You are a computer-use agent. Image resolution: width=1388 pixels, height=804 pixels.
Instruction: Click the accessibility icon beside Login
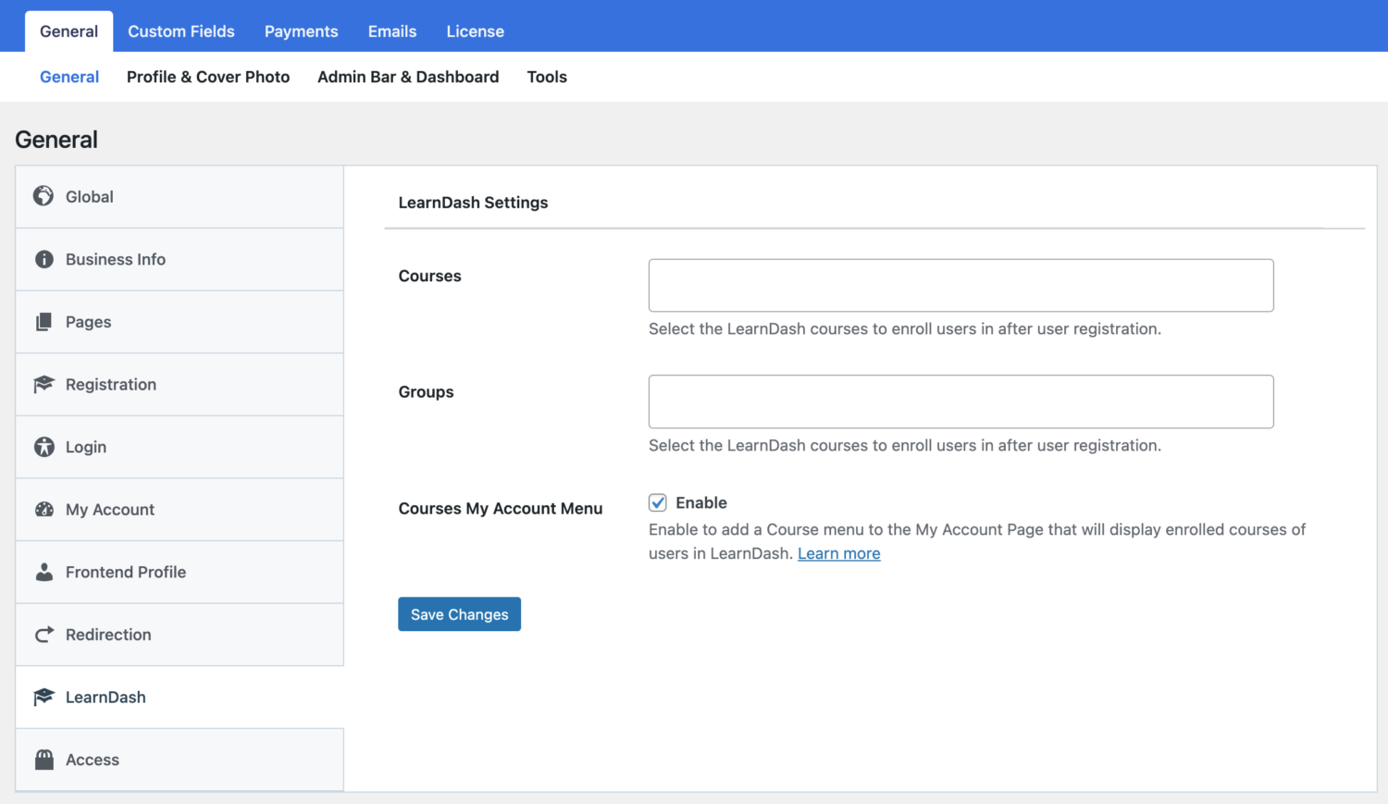(x=43, y=447)
